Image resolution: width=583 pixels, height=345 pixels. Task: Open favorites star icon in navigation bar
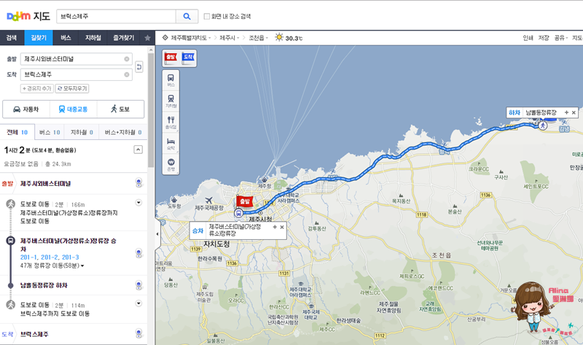click(x=148, y=38)
